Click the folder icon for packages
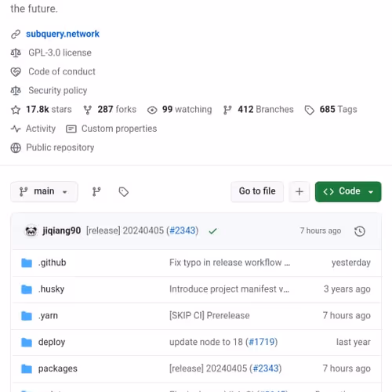The image size is (392, 392). tap(27, 369)
